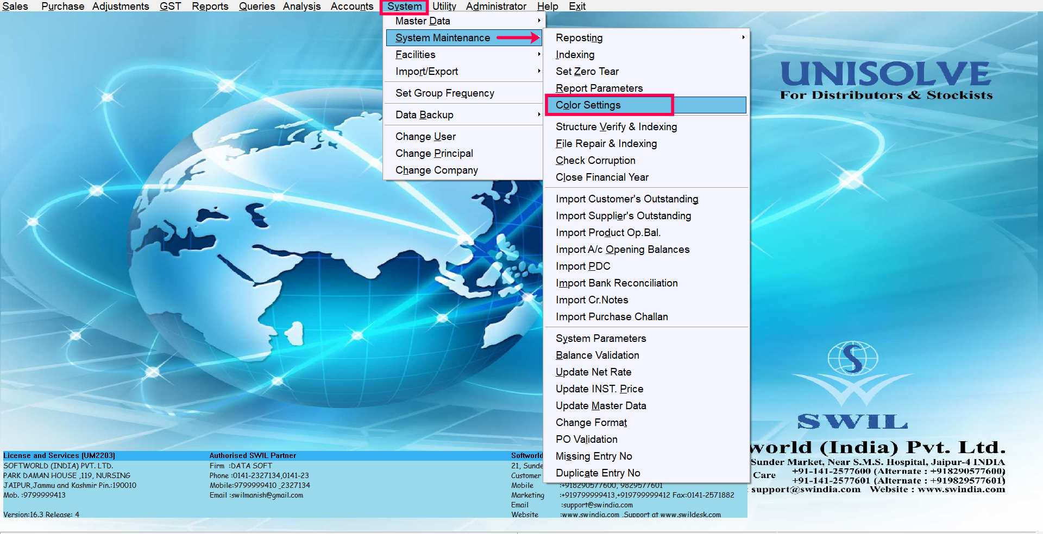Expand the Import/Export submenu
The image size is (1043, 534).
pyautogui.click(x=464, y=72)
